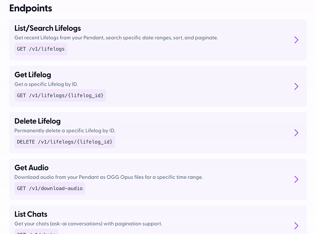Viewport: 316px width, 234px height.
Task: Go to the List Chats endpoint title
Action: click(31, 214)
